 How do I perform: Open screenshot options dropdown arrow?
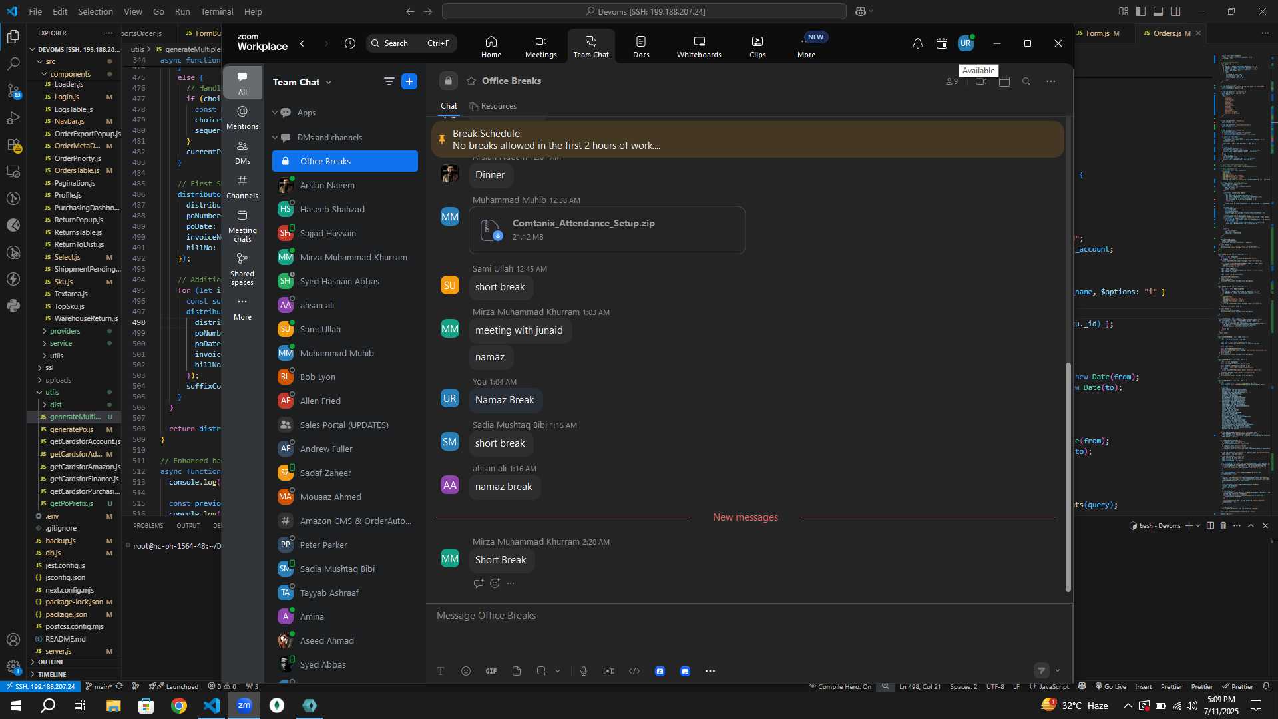point(558,671)
